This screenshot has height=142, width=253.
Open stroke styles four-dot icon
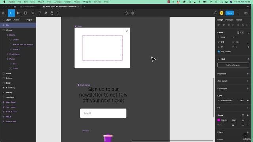pos(243,115)
